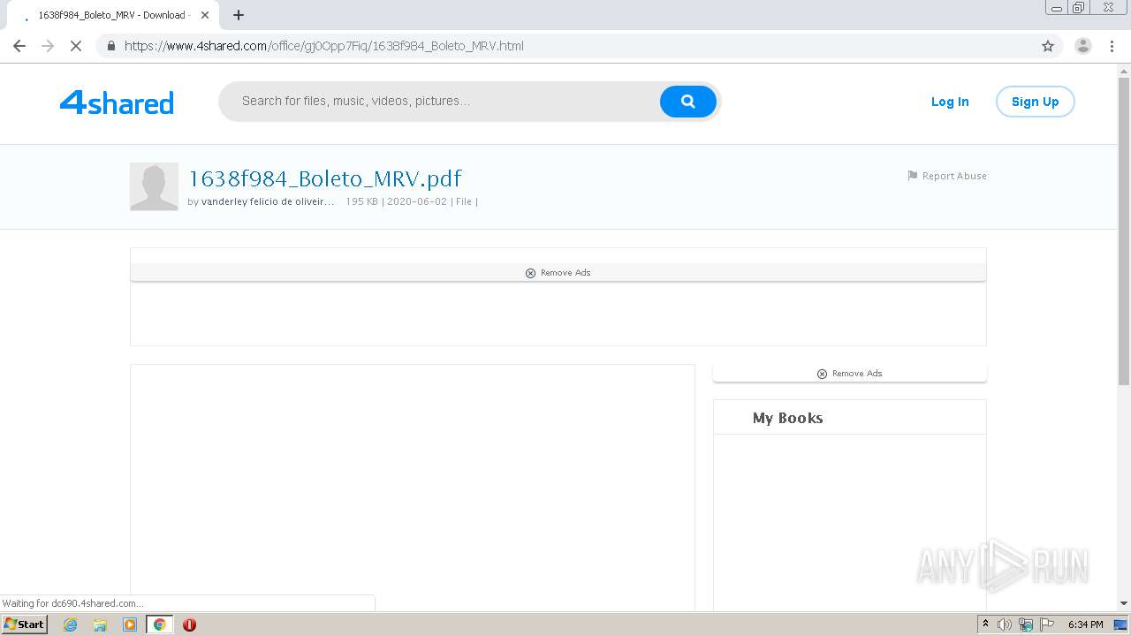Screen dimensions: 1131x636
Task: Click the scrollbar down arrow
Action: pyautogui.click(x=1124, y=603)
